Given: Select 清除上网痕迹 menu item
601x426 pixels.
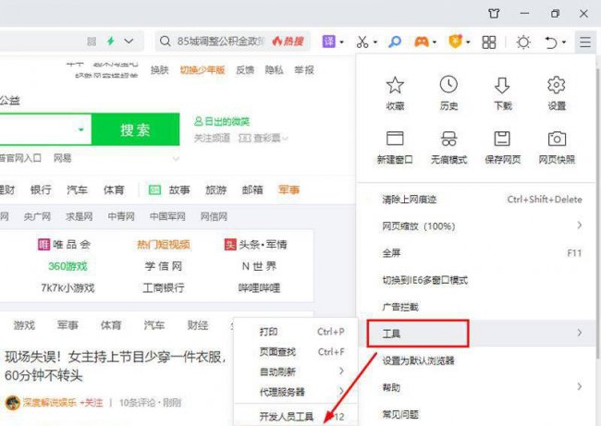Looking at the screenshot, I should point(476,200).
